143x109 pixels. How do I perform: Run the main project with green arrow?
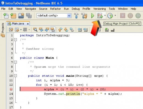coord(93,16)
